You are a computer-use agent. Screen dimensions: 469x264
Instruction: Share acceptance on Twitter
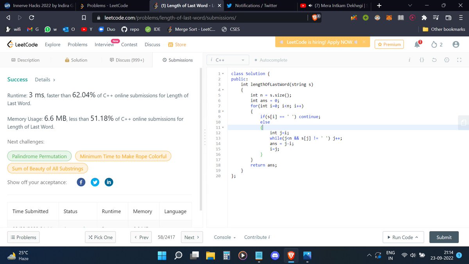point(95,182)
